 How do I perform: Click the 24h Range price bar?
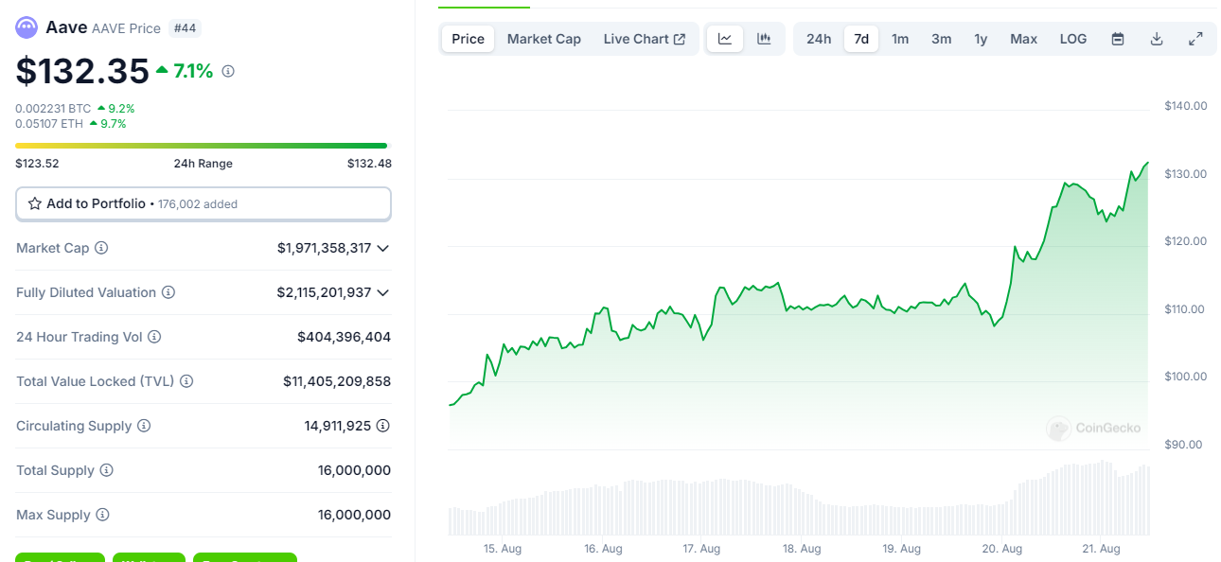click(201, 146)
